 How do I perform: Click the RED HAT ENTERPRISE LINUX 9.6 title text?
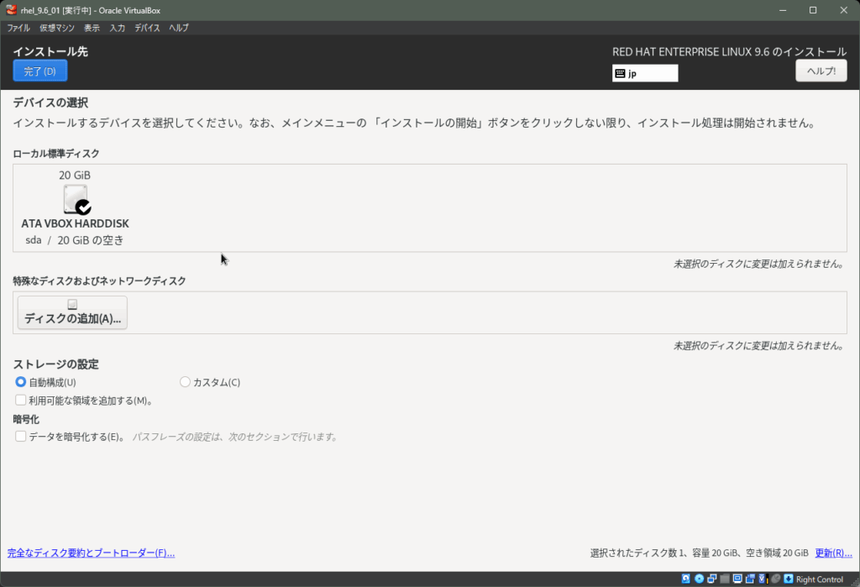click(730, 51)
